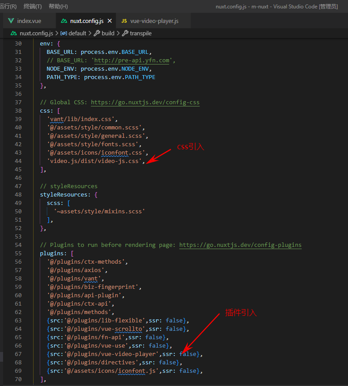The height and width of the screenshot is (386, 348).
Task: Click the Nuxt file icon in breadcrumb
Action: 14,33
